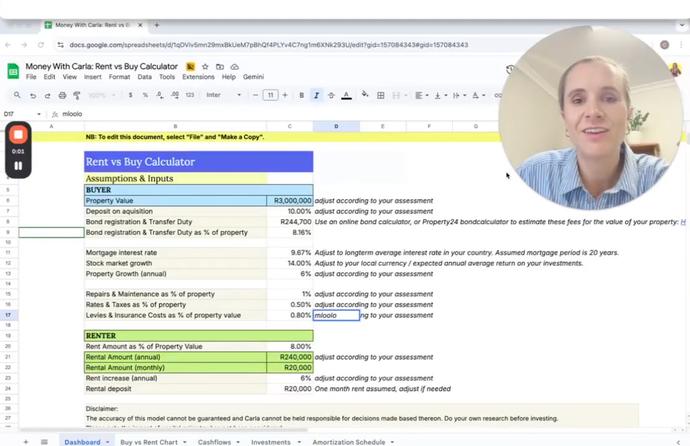
Task: Toggle italic formatting
Action: click(x=316, y=95)
